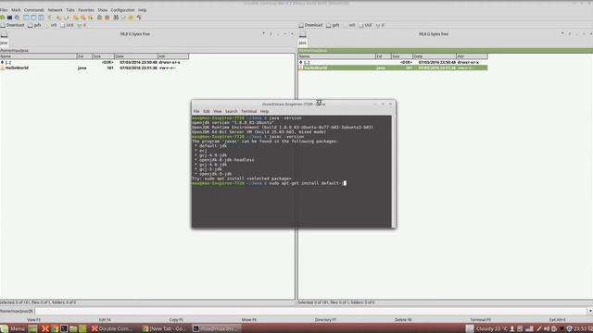Screen dimensions: 593x333
Task: Select the UUI drive button in right panel
Action: click(366, 25)
